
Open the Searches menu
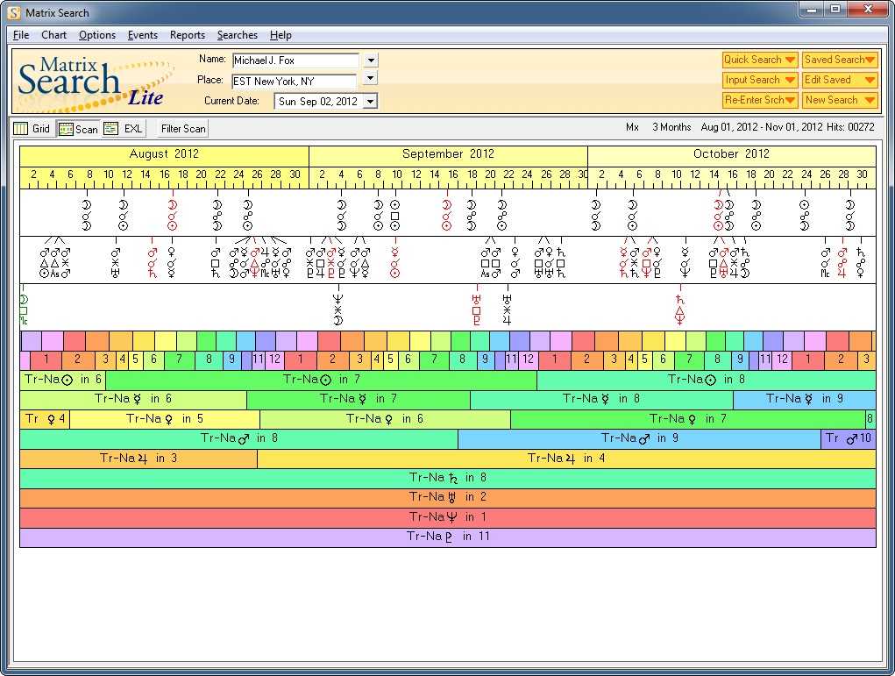click(x=238, y=35)
